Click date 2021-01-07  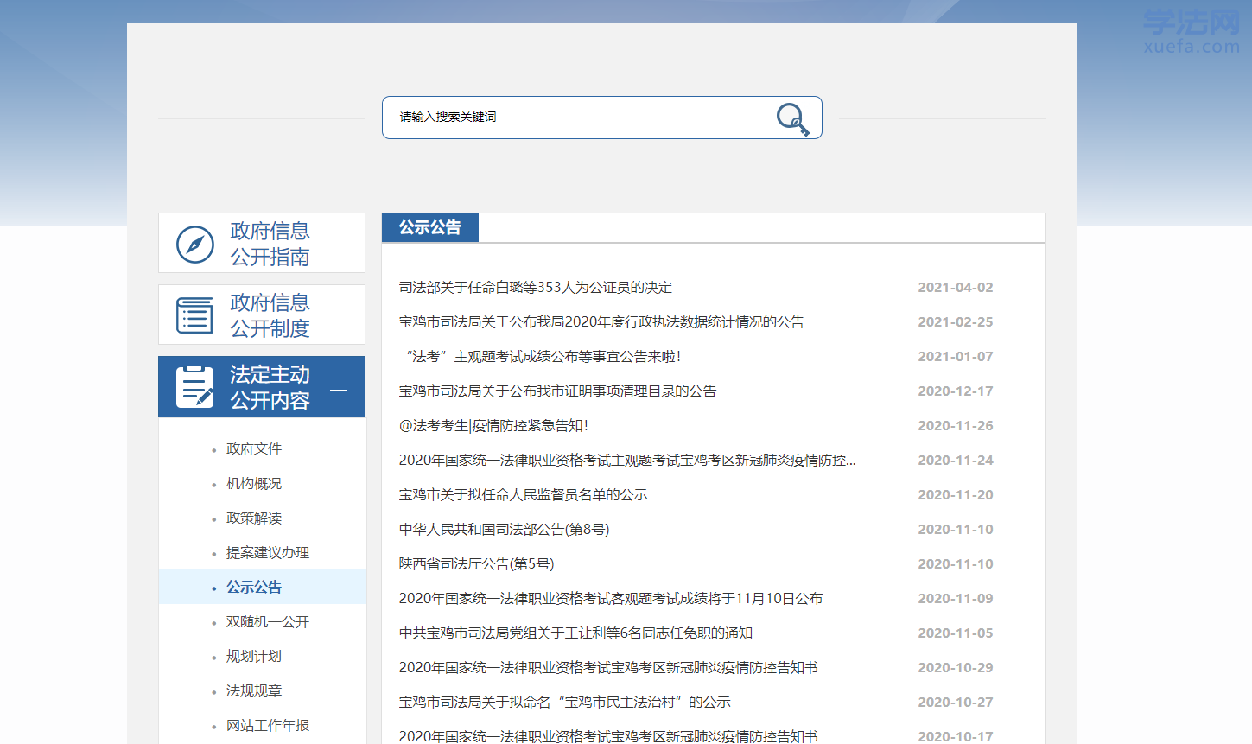tap(956, 356)
